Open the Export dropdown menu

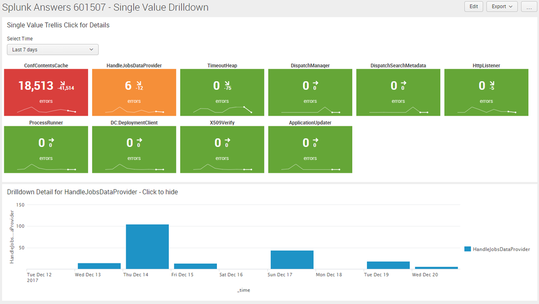[502, 6]
